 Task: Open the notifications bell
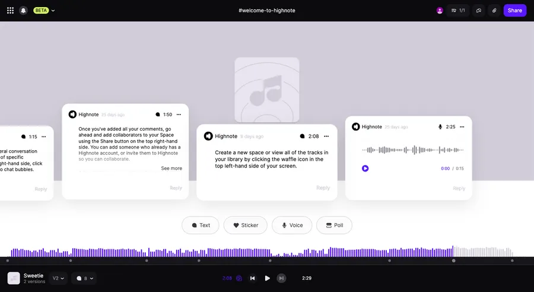(x=23, y=11)
